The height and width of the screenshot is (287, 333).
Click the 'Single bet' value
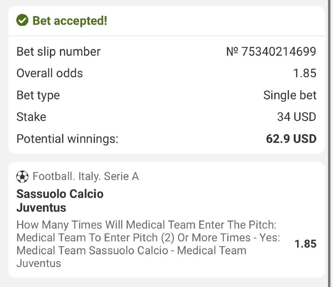(290, 95)
